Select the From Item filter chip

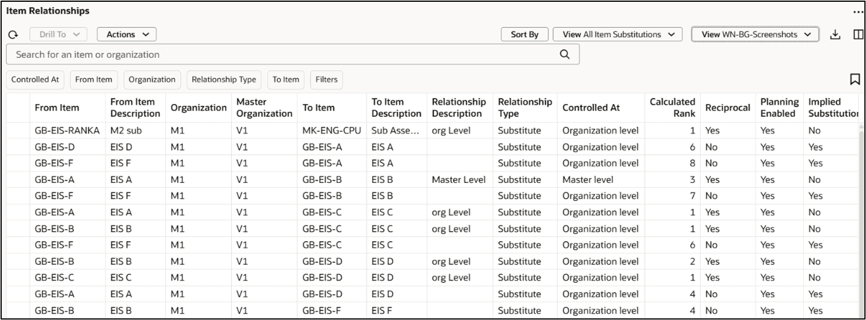click(x=93, y=79)
